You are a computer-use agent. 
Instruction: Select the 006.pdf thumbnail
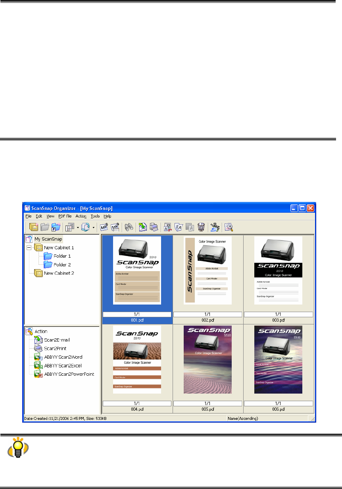(278, 360)
